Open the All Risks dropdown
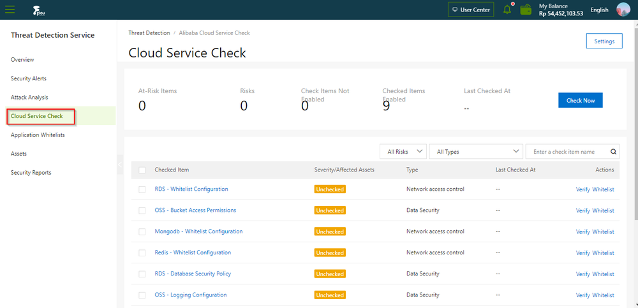 pos(403,151)
